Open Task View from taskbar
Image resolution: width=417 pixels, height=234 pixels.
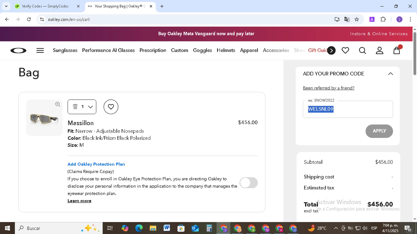pyautogui.click(x=110, y=228)
